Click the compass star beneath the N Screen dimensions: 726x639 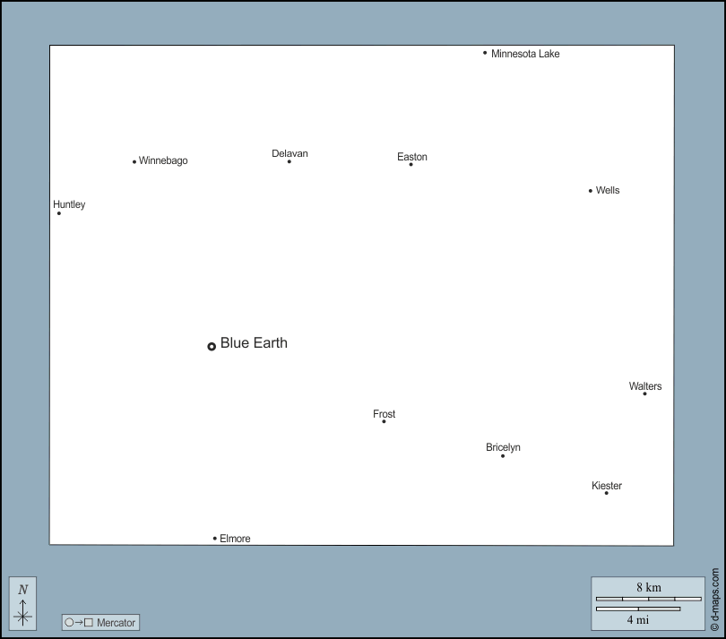click(x=23, y=616)
